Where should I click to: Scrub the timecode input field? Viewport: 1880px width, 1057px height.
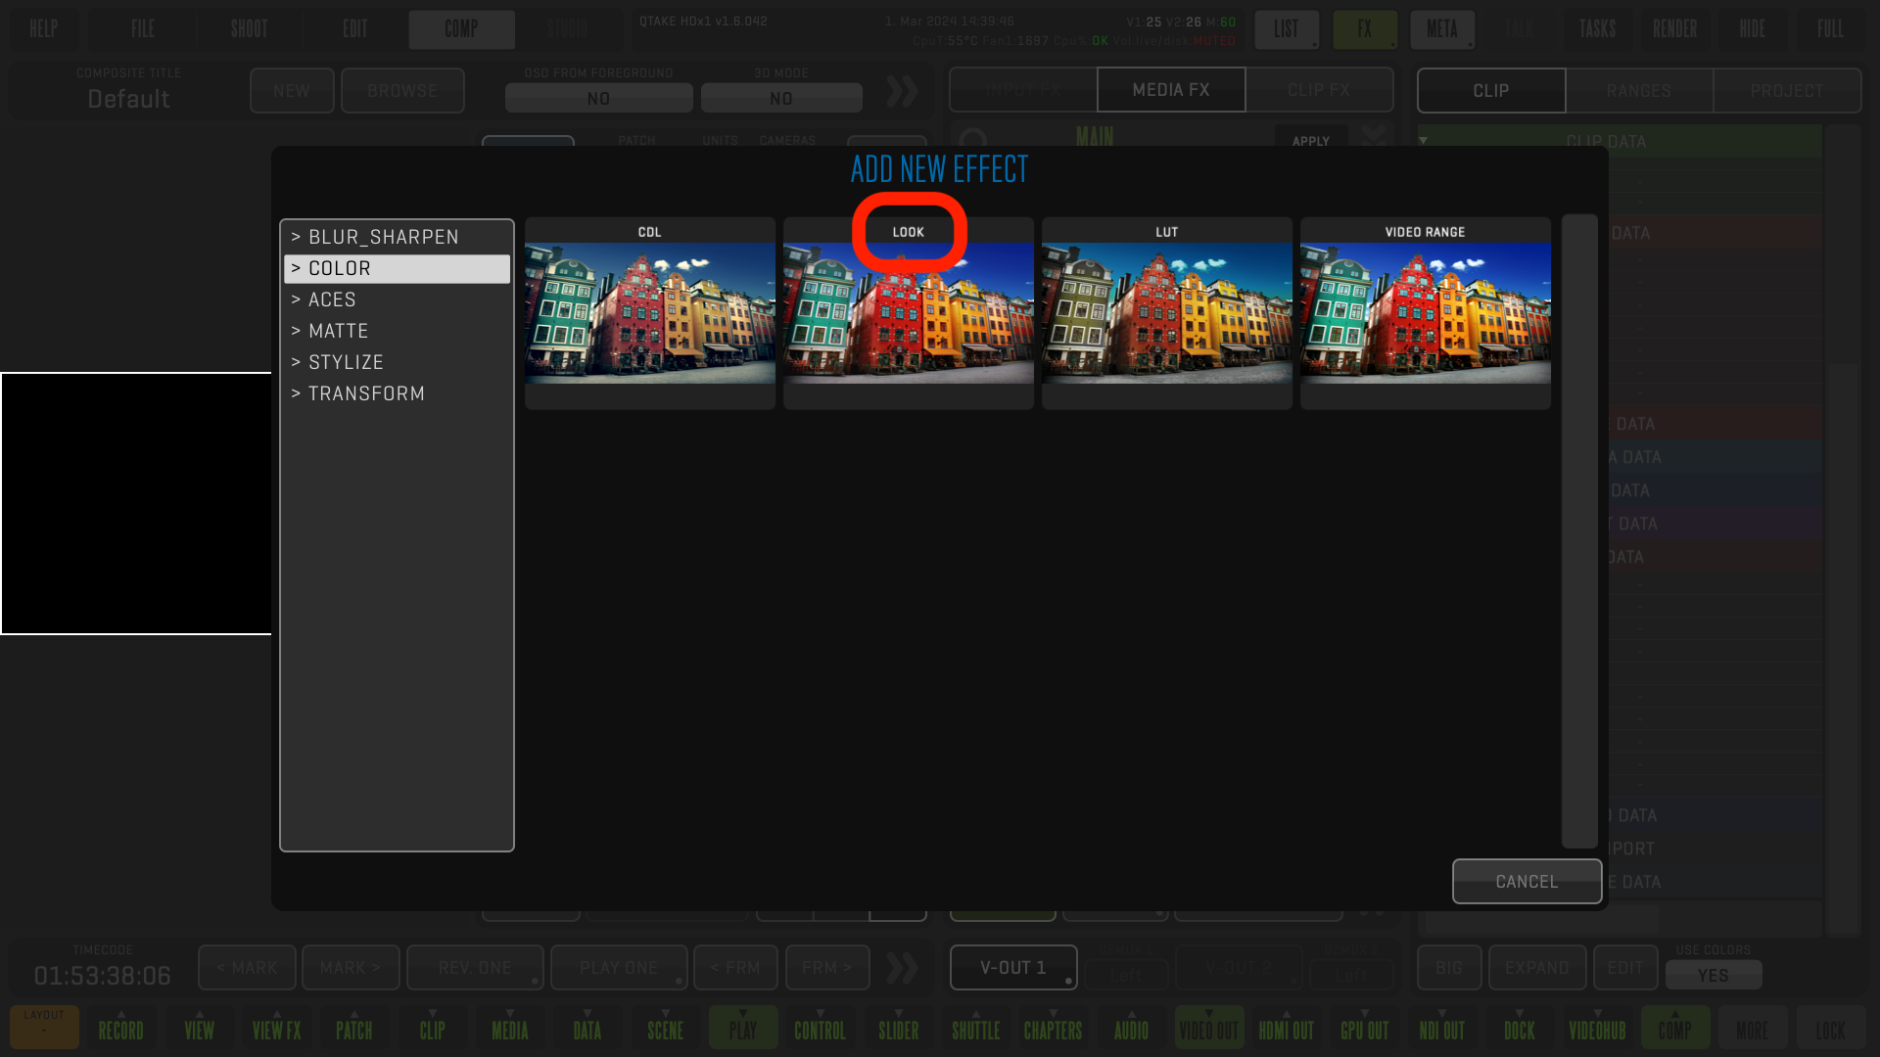pyautogui.click(x=102, y=976)
